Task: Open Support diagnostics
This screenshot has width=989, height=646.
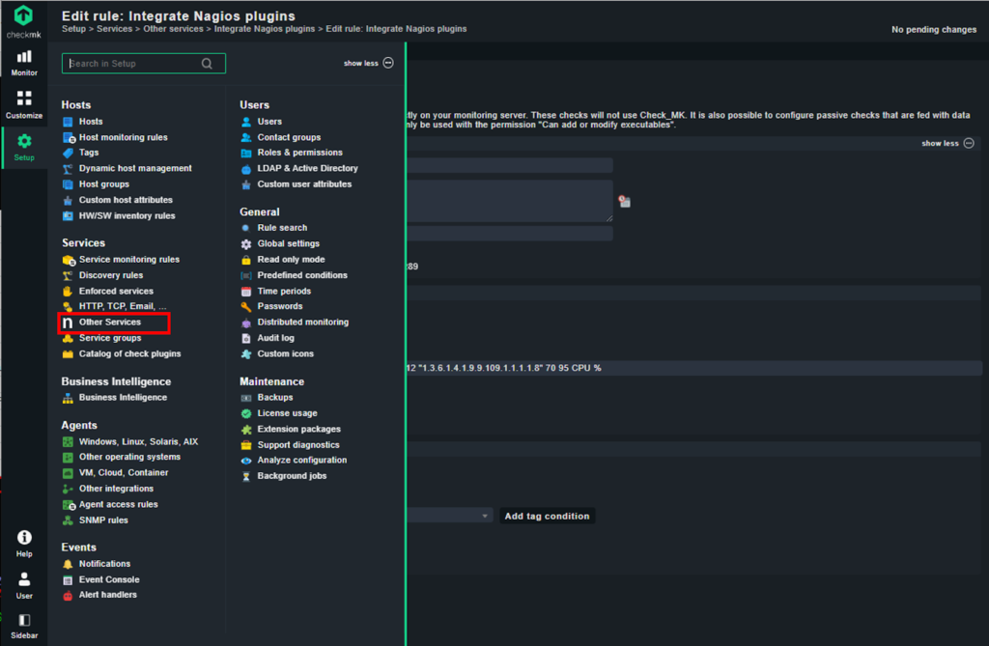Action: pyautogui.click(x=298, y=445)
